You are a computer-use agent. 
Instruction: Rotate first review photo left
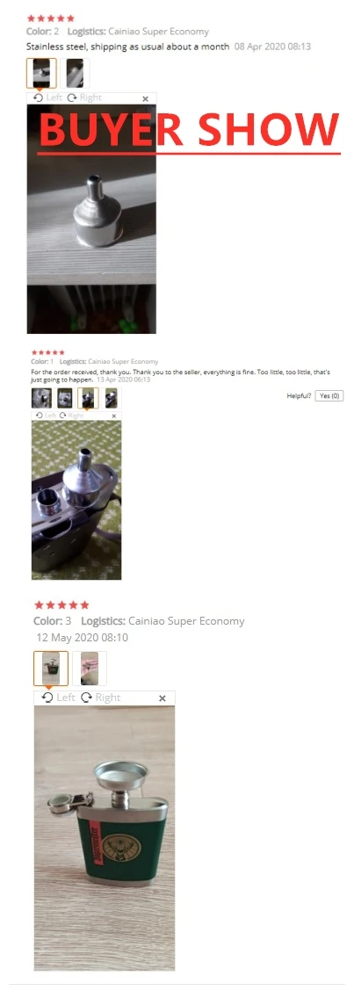pyautogui.click(x=47, y=98)
